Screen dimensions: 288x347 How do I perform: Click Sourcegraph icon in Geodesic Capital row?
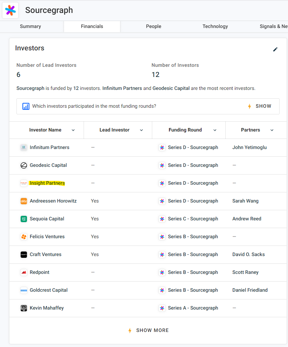click(162, 165)
